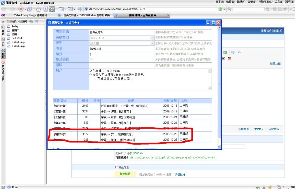Image resolution: width=295 pixels, height=189 pixels.
Task: Open the 工具(T) menu
Action: (279, 2)
